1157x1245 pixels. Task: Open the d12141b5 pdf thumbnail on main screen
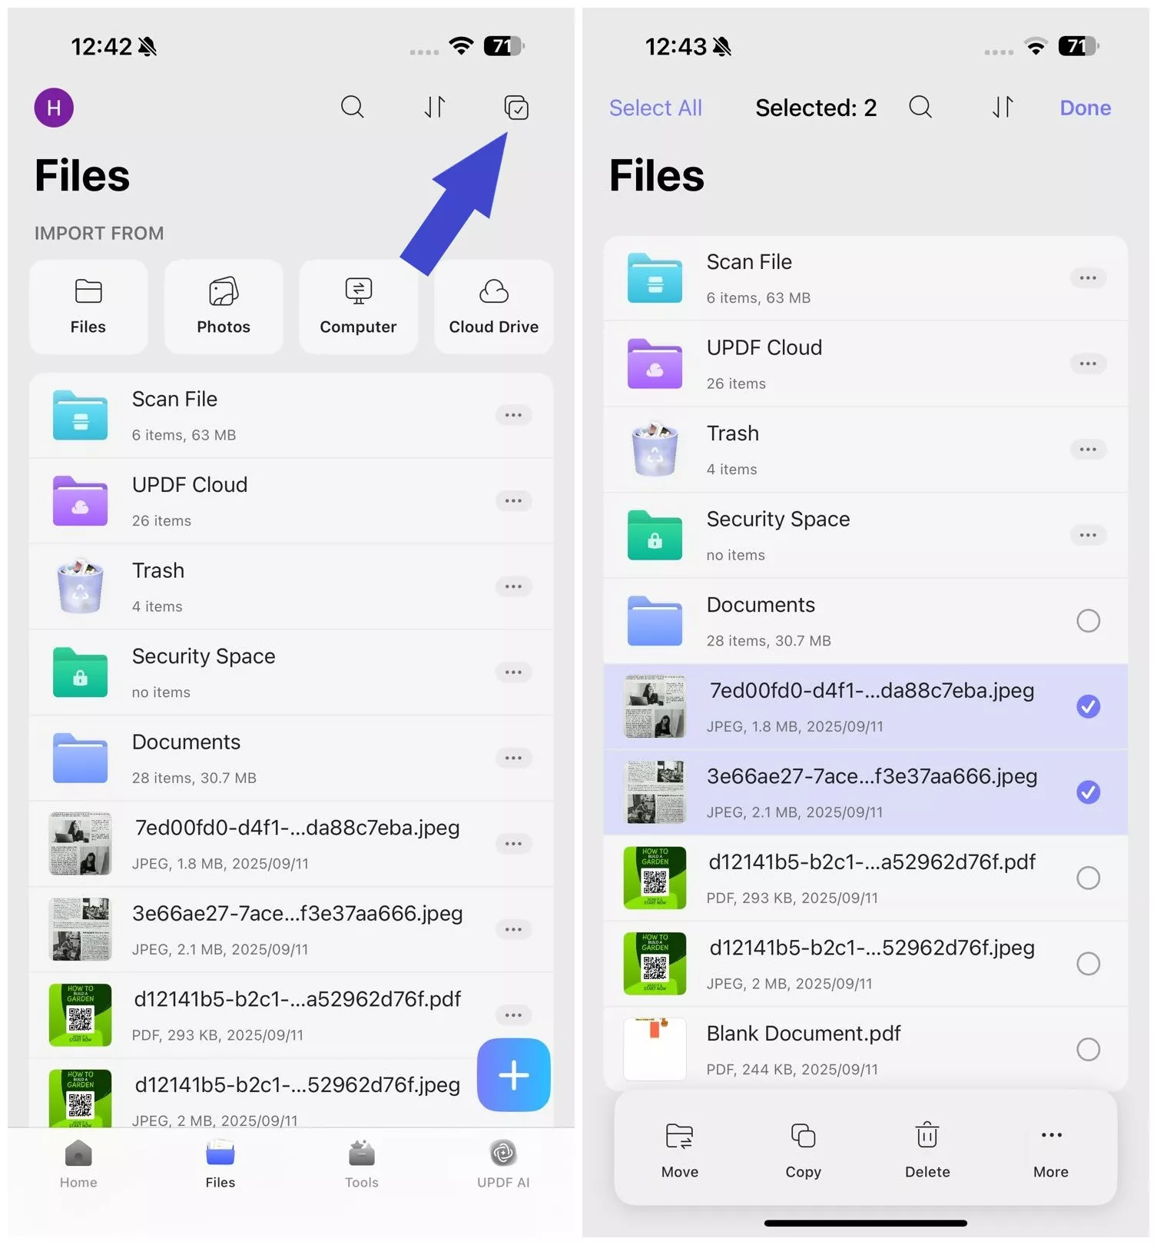80,1015
